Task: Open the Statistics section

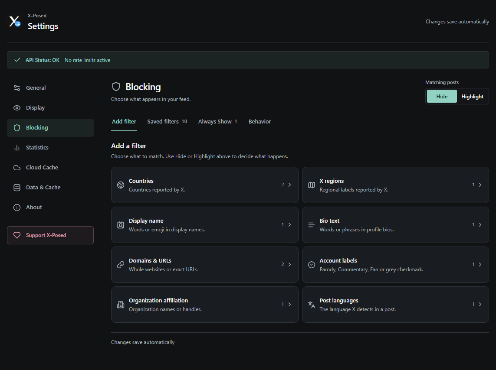Action: click(50, 147)
